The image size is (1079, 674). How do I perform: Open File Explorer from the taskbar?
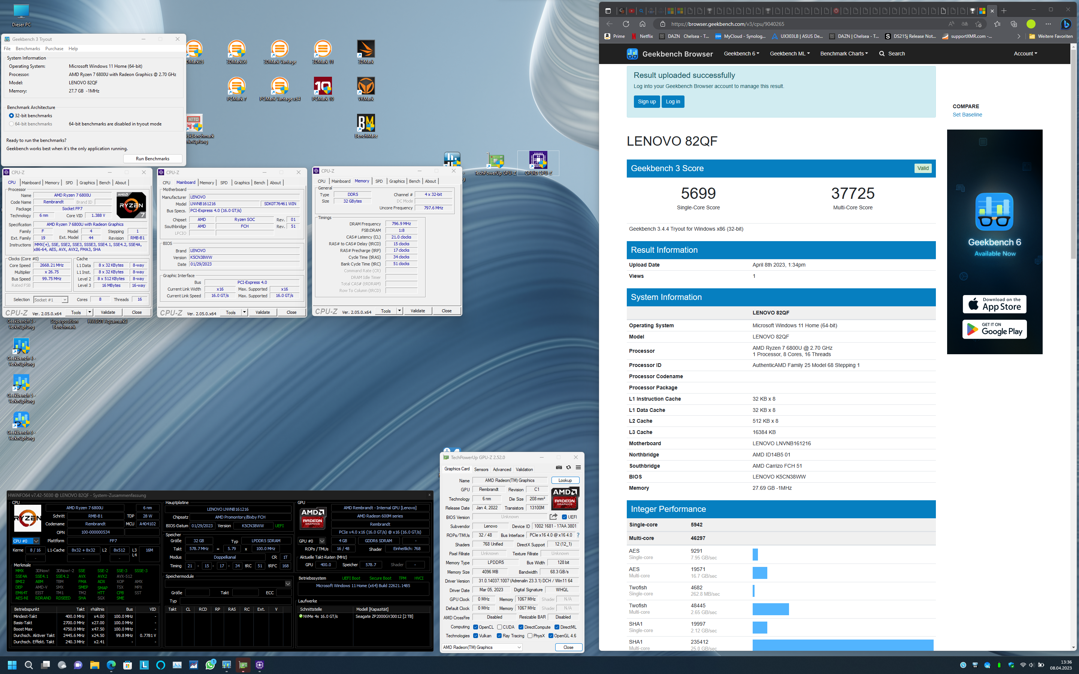tap(94, 665)
